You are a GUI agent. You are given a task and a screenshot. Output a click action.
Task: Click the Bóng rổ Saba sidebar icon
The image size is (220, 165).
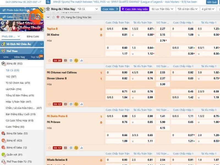[3, 147]
